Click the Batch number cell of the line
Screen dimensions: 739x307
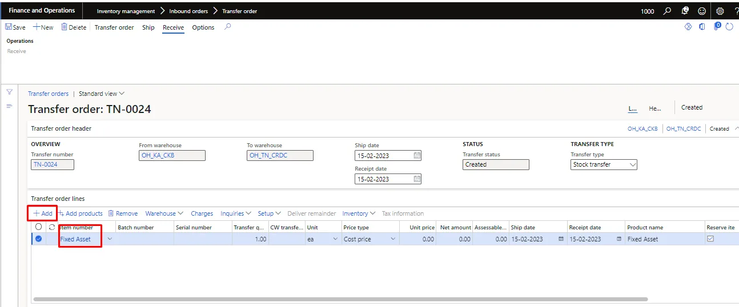144,239
